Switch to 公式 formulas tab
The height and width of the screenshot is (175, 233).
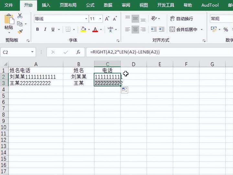90,5
